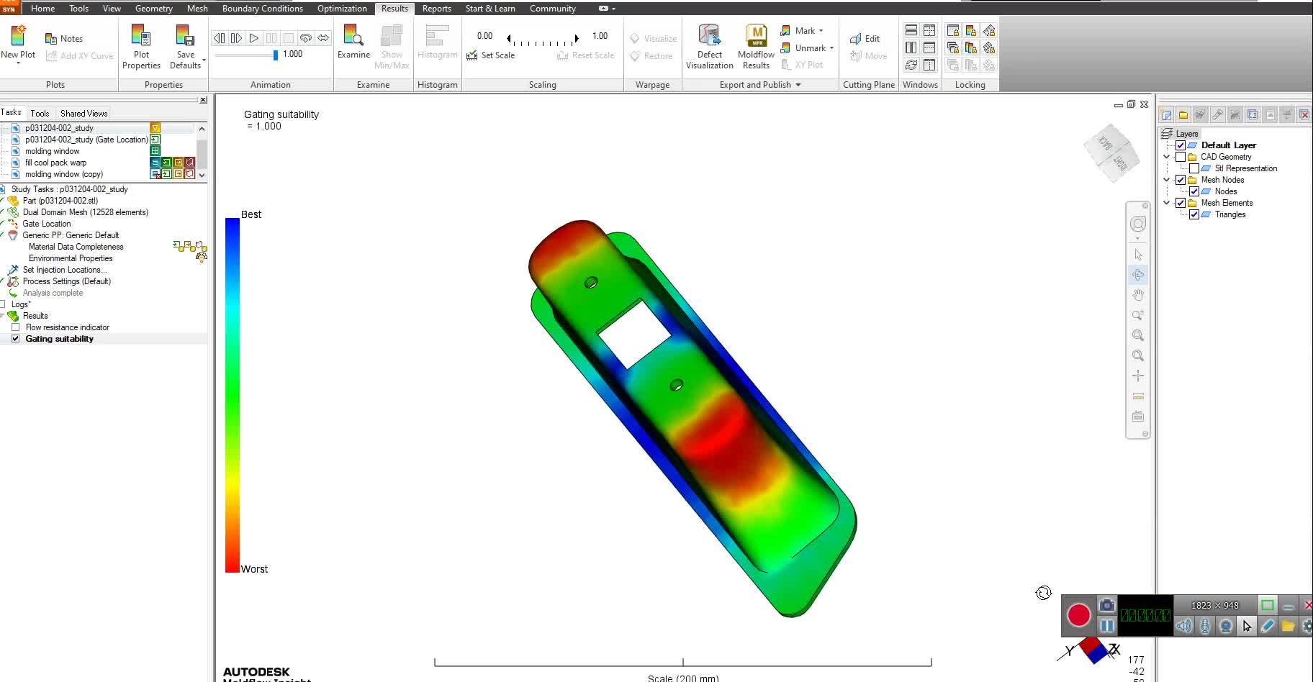Click the result scale min/max slider
Viewport: 1313px width, 682px height.
coord(542,40)
